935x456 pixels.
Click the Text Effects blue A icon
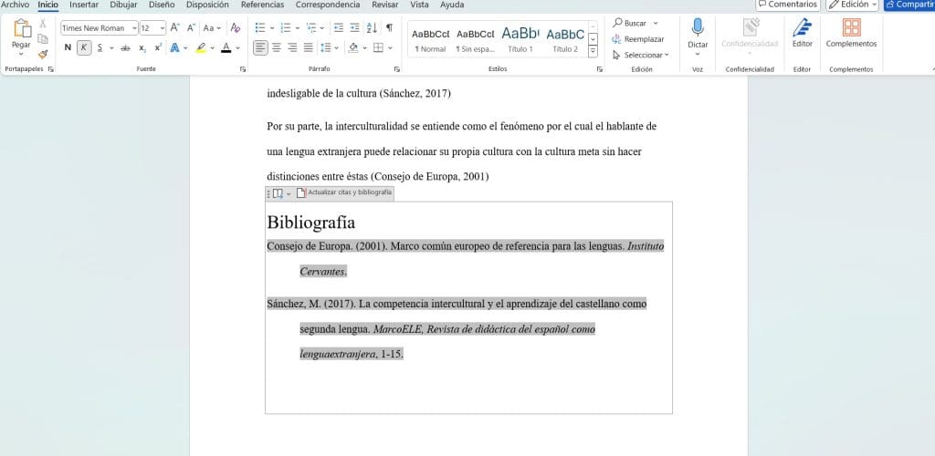[x=174, y=47]
